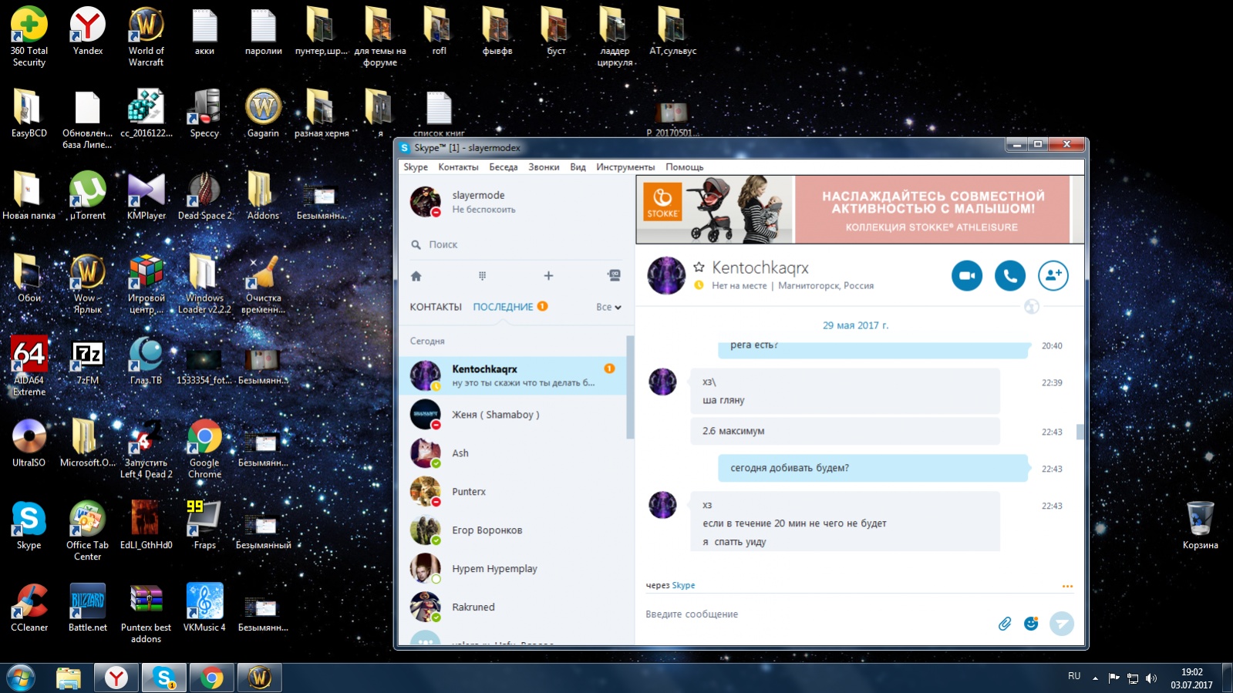The height and width of the screenshot is (693, 1233).
Task: Open the emoticon picker
Action: tap(1031, 624)
